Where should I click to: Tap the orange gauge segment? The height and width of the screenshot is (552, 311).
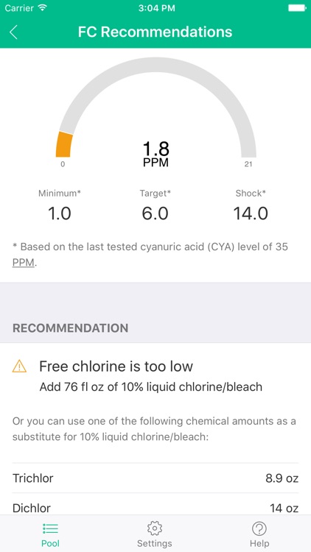64,144
